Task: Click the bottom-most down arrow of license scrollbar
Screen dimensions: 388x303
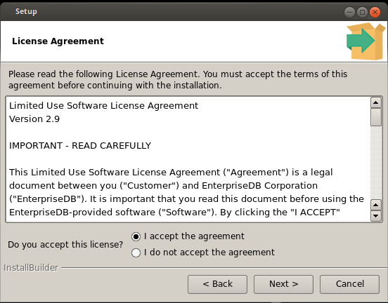Action: coord(376,216)
